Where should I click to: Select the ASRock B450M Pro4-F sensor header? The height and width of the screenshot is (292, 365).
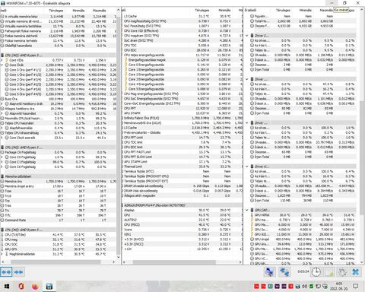click(182, 205)
